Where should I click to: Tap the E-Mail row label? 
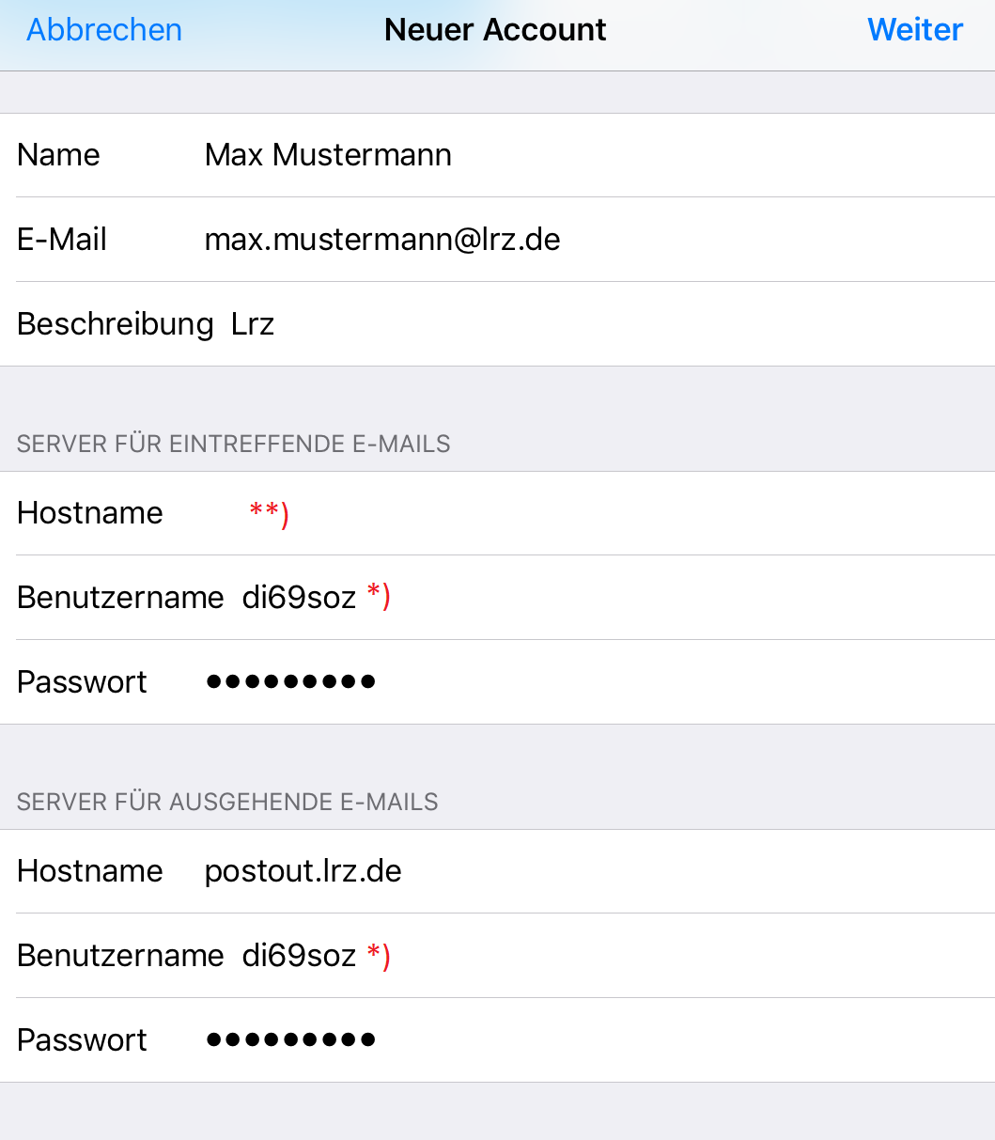click(62, 240)
